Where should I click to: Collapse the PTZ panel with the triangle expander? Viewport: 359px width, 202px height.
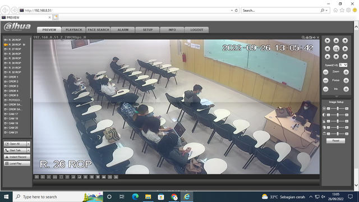337,97
